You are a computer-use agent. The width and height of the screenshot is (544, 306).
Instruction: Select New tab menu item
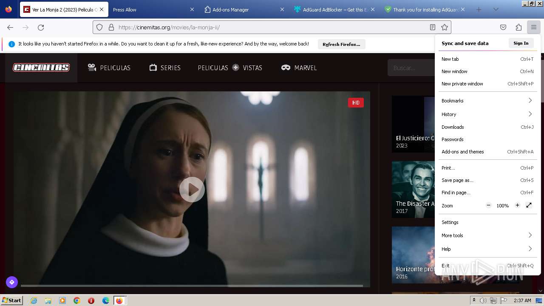[x=487, y=59]
